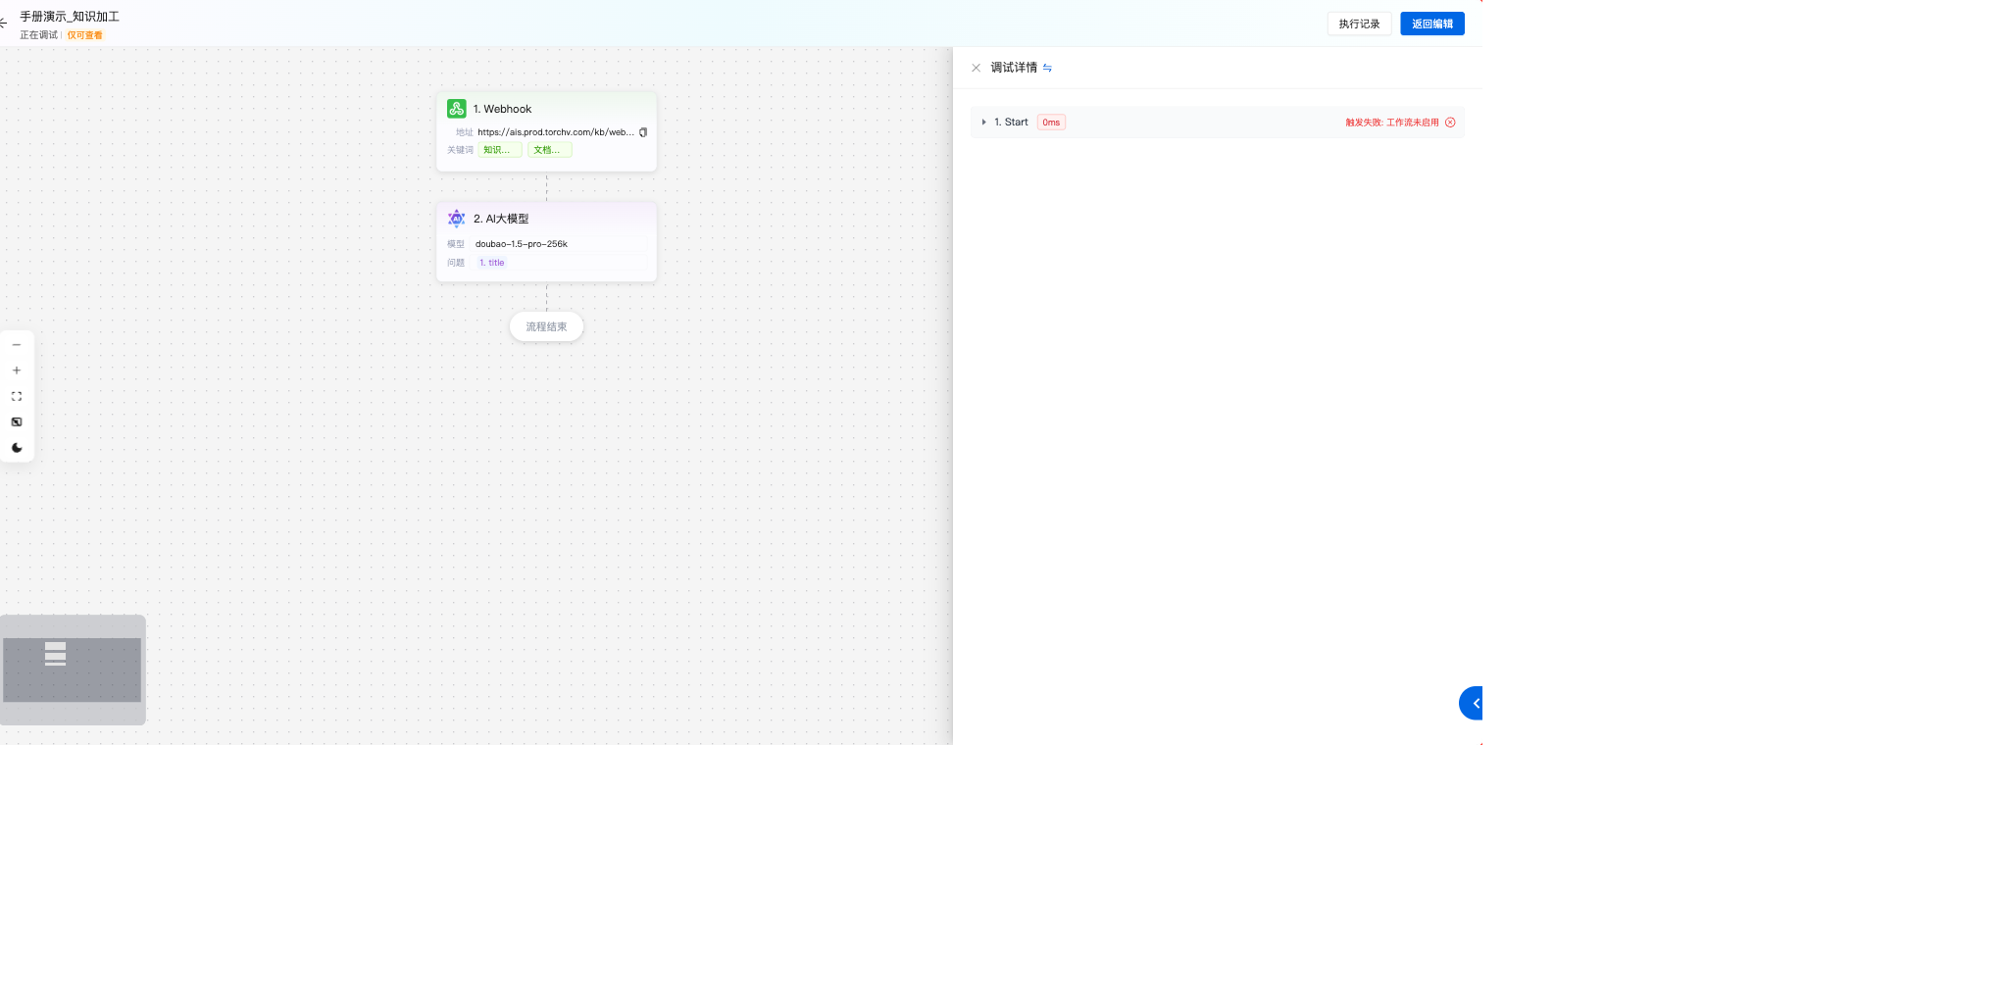Screen dimensions: 2006x994
Task: Go back using top-left arrow
Action: [x=4, y=23]
